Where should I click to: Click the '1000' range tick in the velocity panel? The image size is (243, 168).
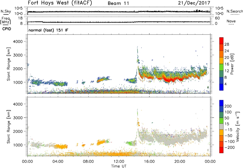point(18,145)
